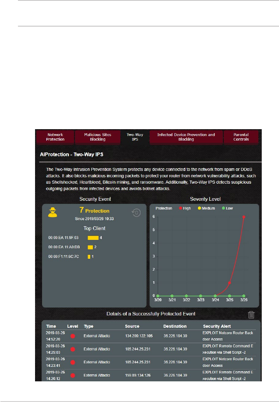Select the bar for client 00:00:F1:11:6C:7C

coord(89,257)
